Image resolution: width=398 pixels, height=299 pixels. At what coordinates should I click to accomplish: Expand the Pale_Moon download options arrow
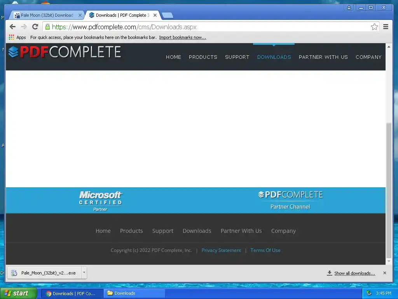tap(84, 273)
